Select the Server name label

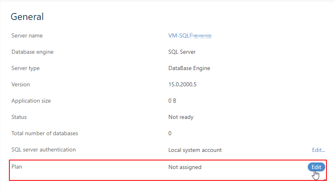pos(27,36)
